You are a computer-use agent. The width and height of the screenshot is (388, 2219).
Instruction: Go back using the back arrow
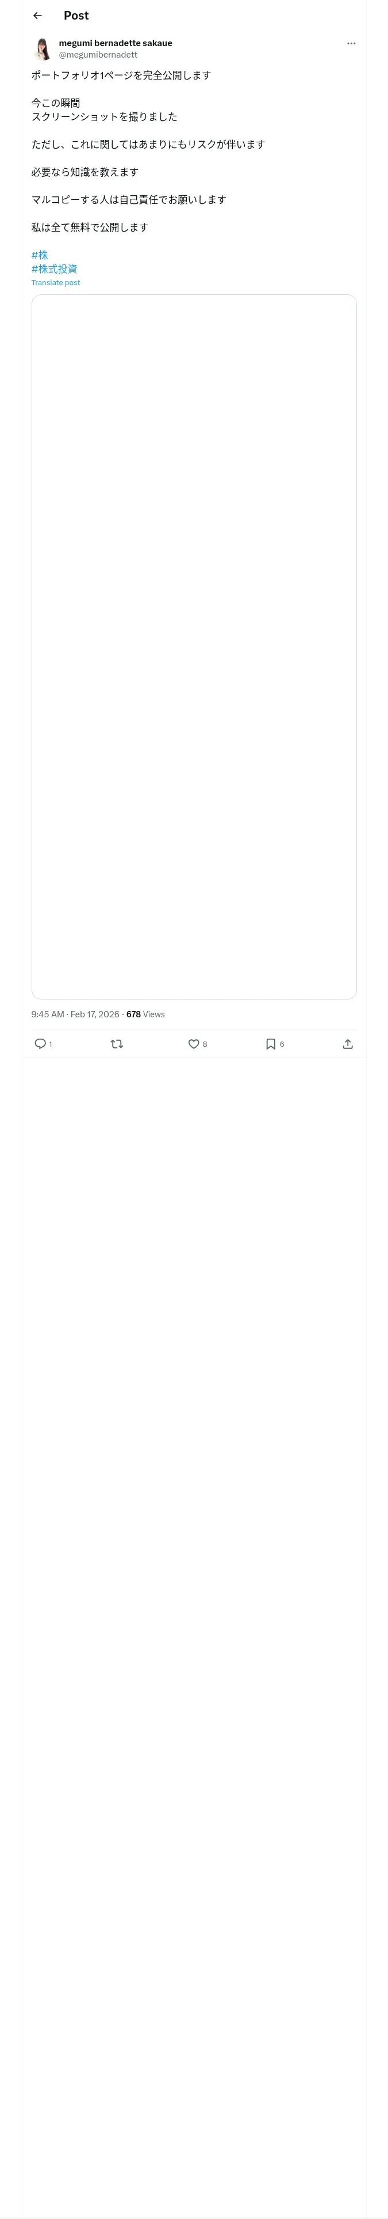37,16
